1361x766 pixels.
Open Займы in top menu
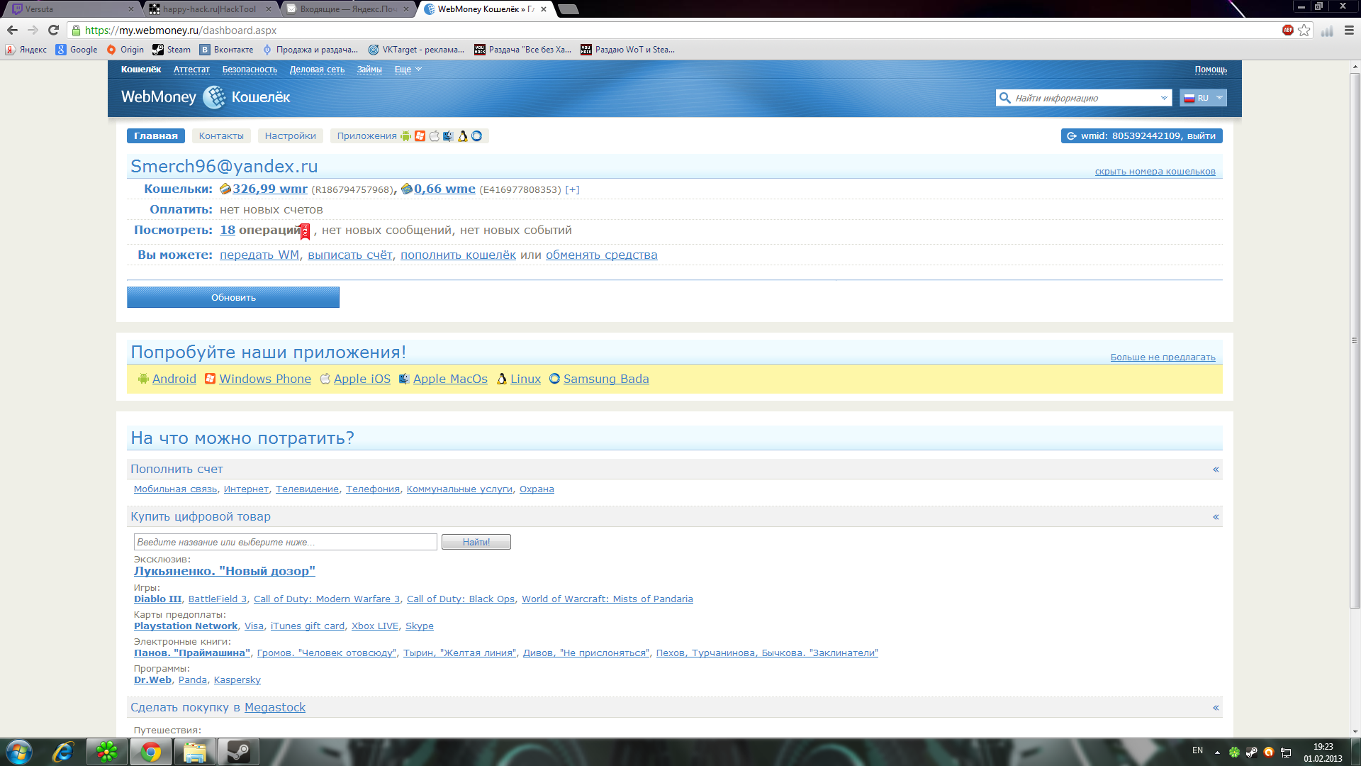click(x=369, y=70)
